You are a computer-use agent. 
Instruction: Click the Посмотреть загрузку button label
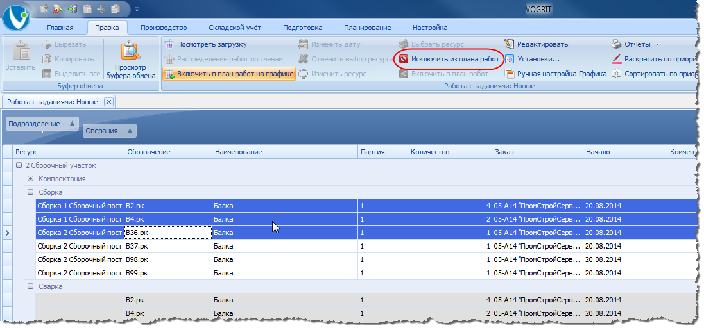click(x=212, y=44)
